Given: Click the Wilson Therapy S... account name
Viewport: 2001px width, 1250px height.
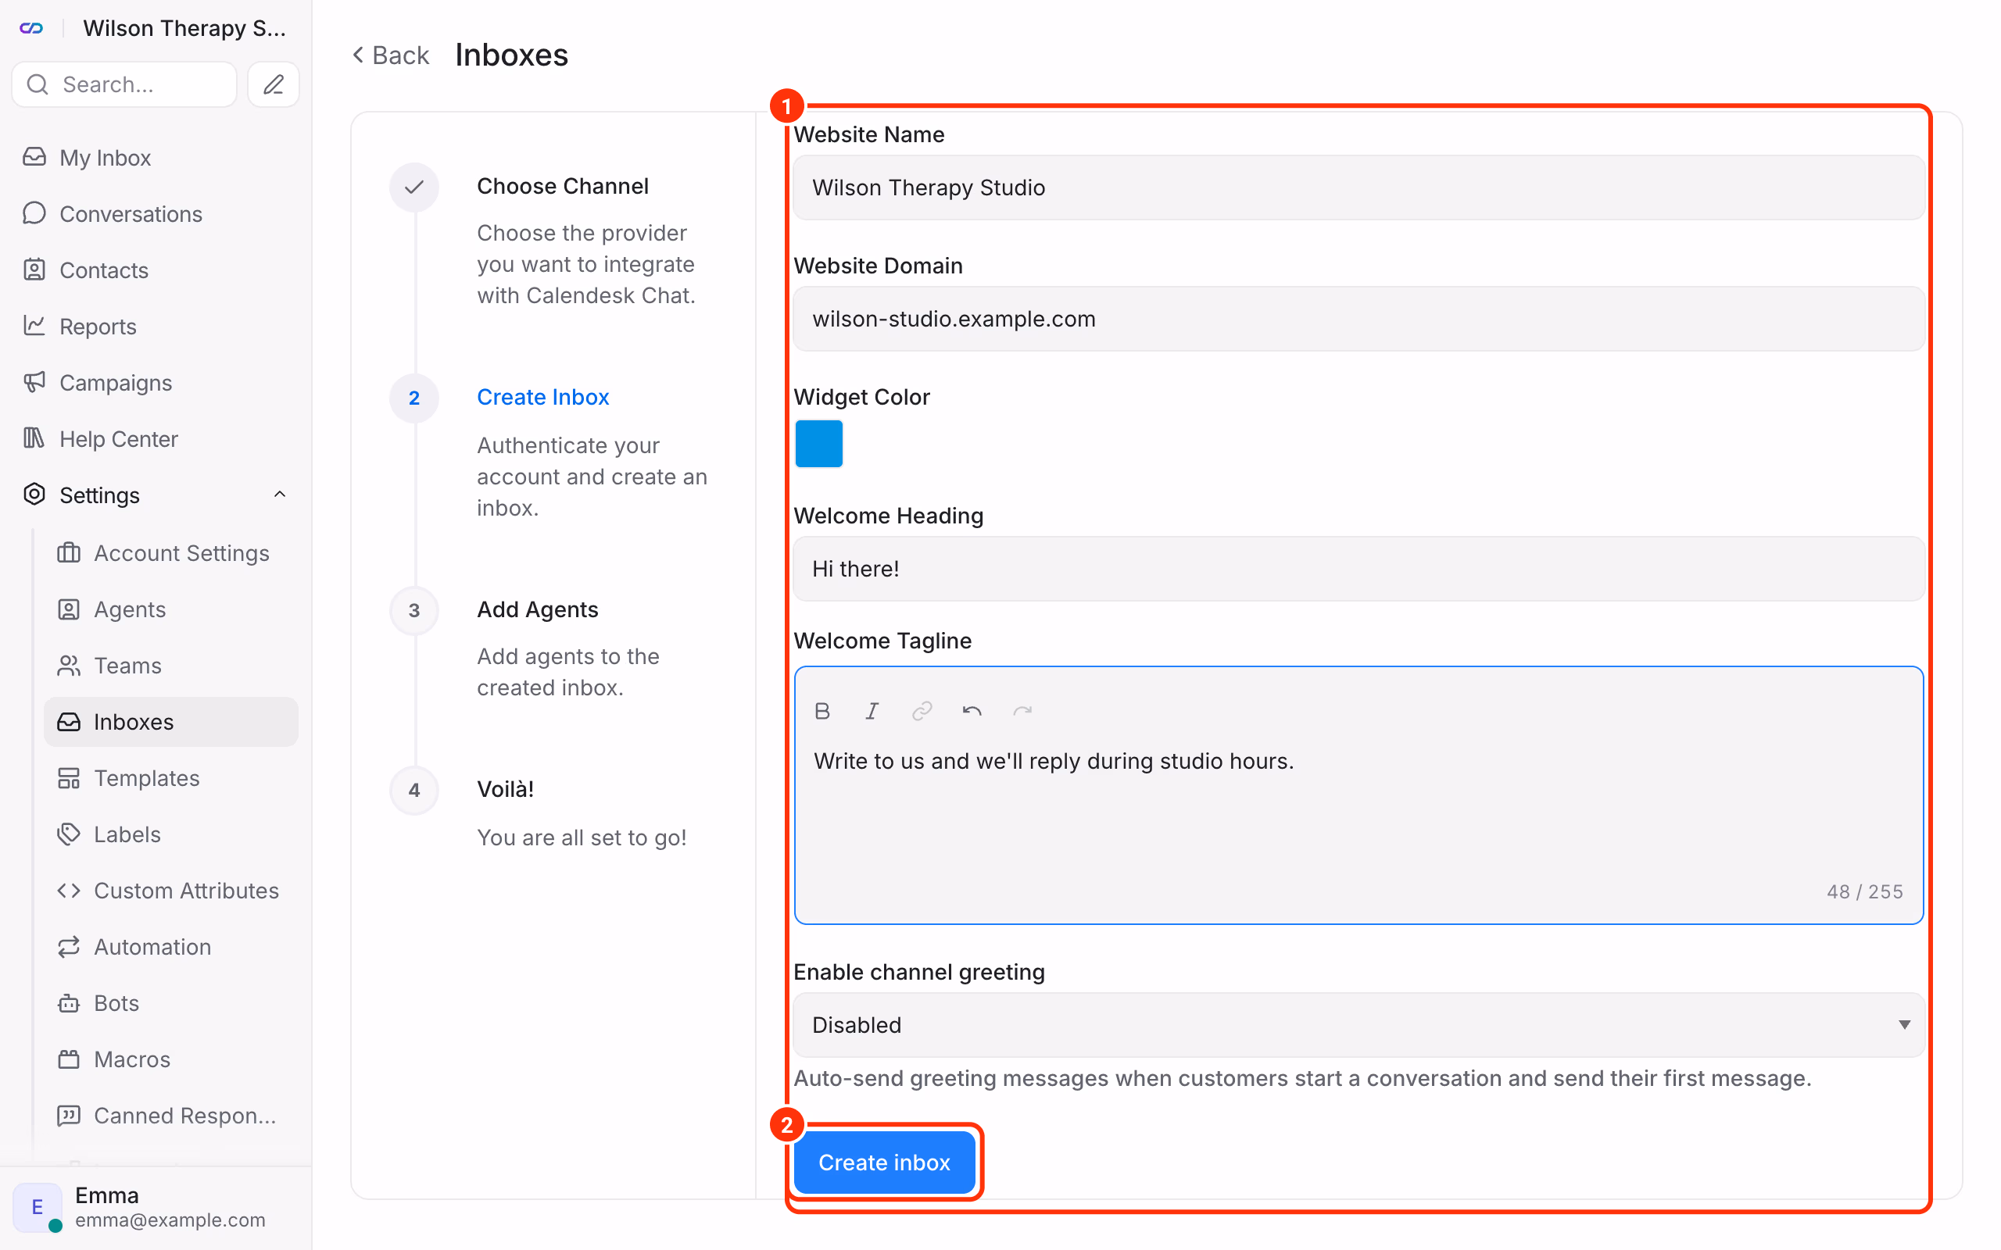Looking at the screenshot, I should point(184,28).
